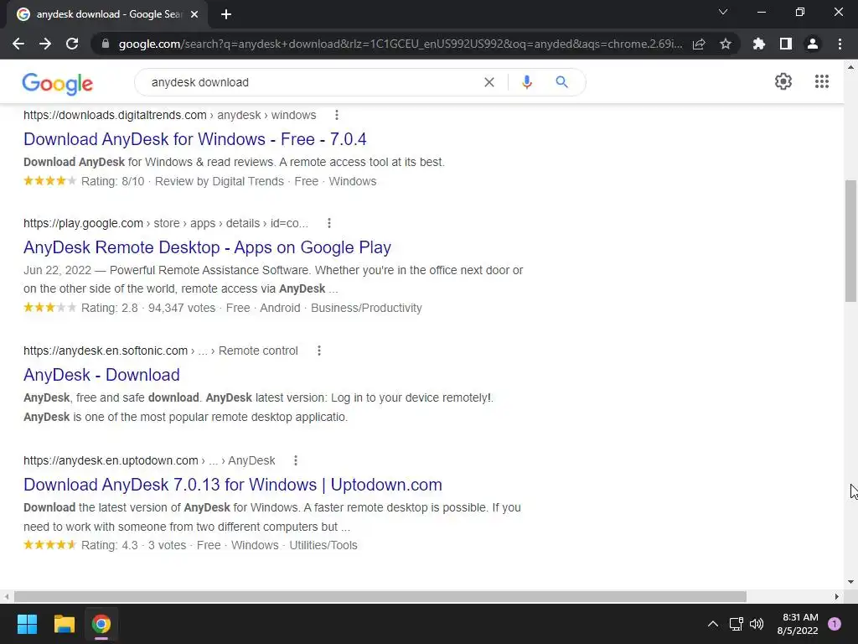Open network status tray icon
Viewport: 858px width, 644px height.
[736, 624]
